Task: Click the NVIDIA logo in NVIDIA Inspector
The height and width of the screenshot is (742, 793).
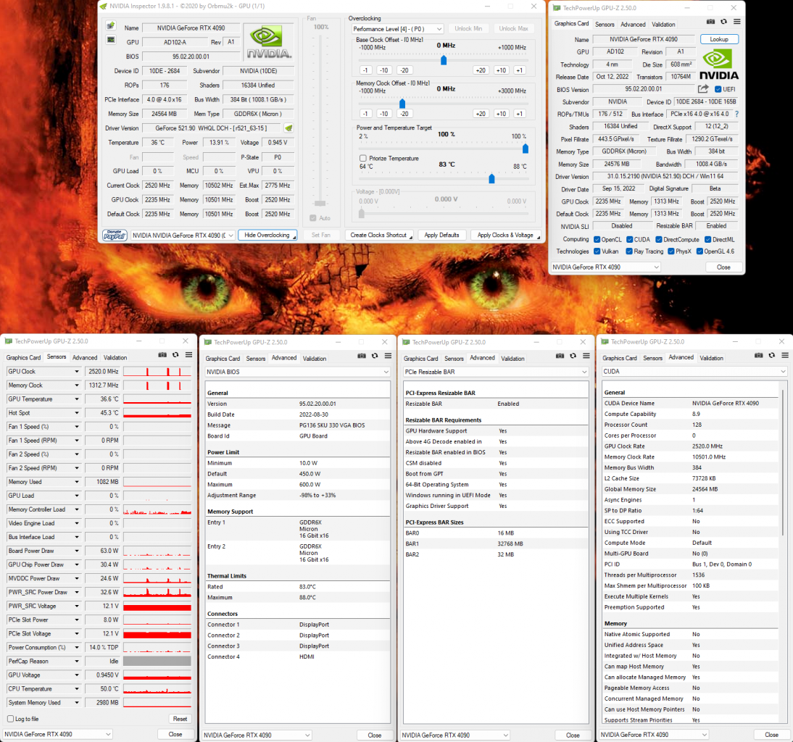Action: click(268, 42)
